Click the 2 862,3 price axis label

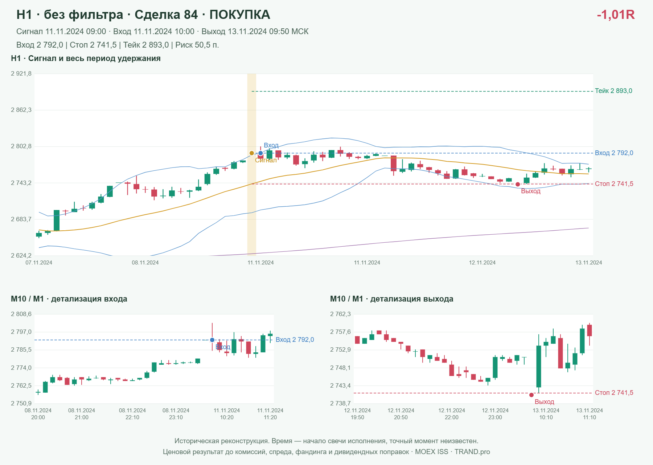point(21,110)
